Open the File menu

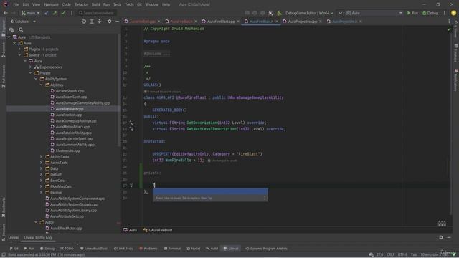16,5
